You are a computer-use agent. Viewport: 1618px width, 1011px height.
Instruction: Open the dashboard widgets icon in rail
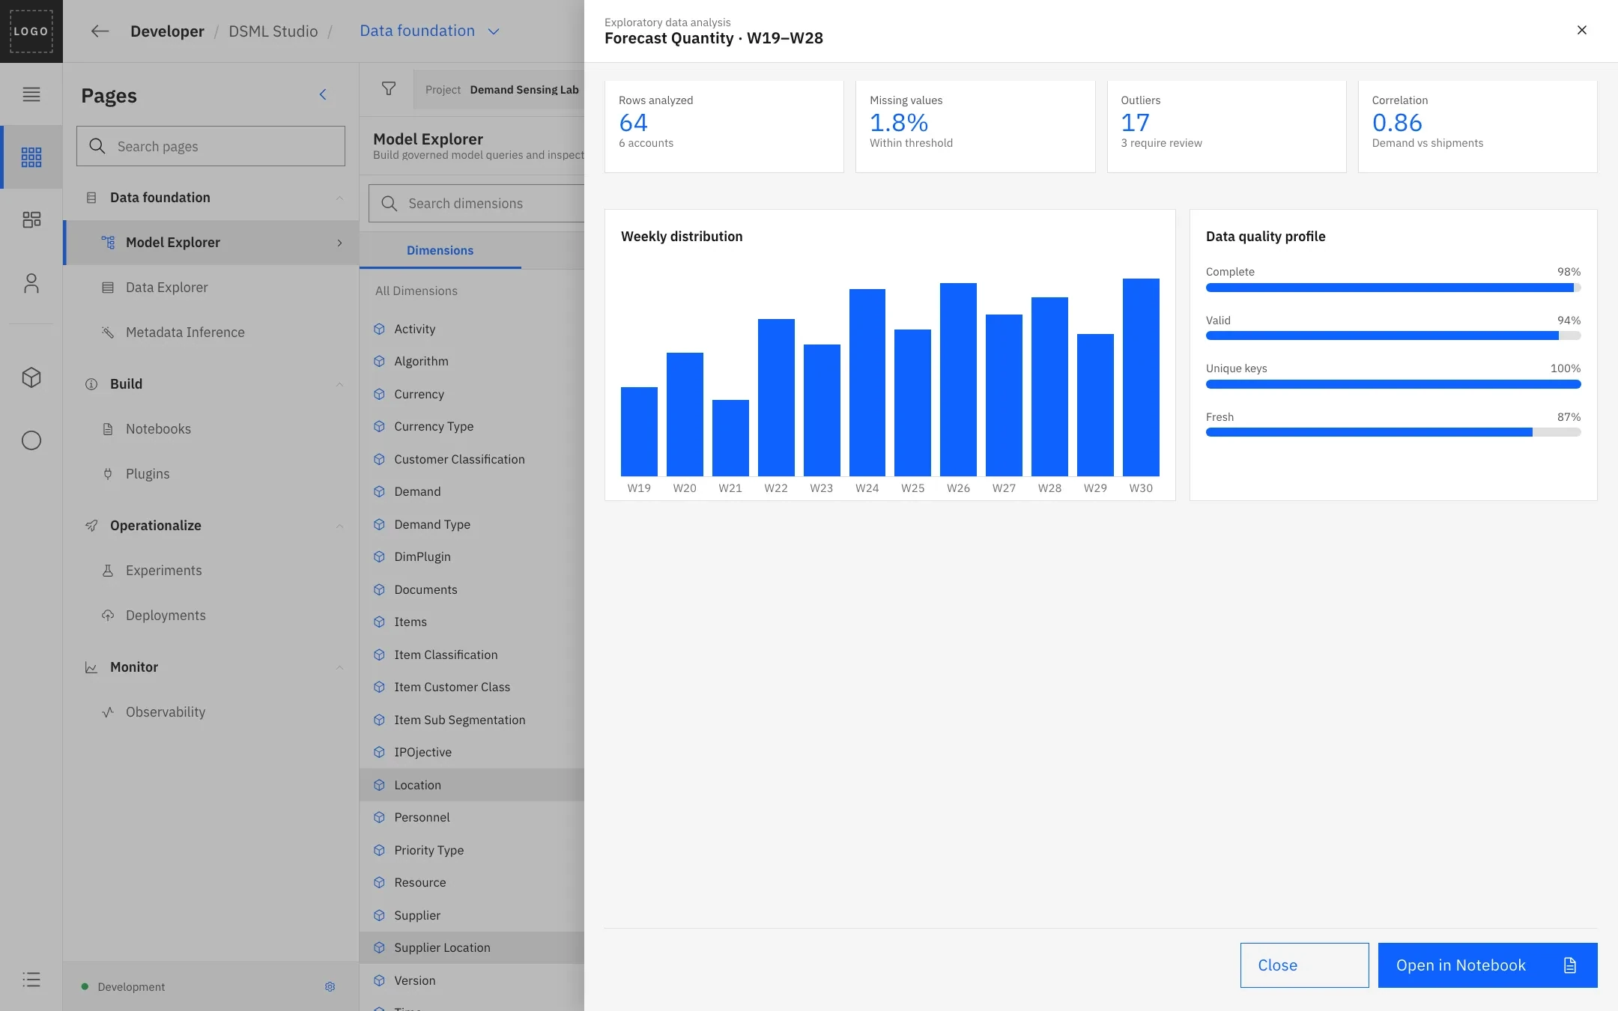[x=31, y=219]
